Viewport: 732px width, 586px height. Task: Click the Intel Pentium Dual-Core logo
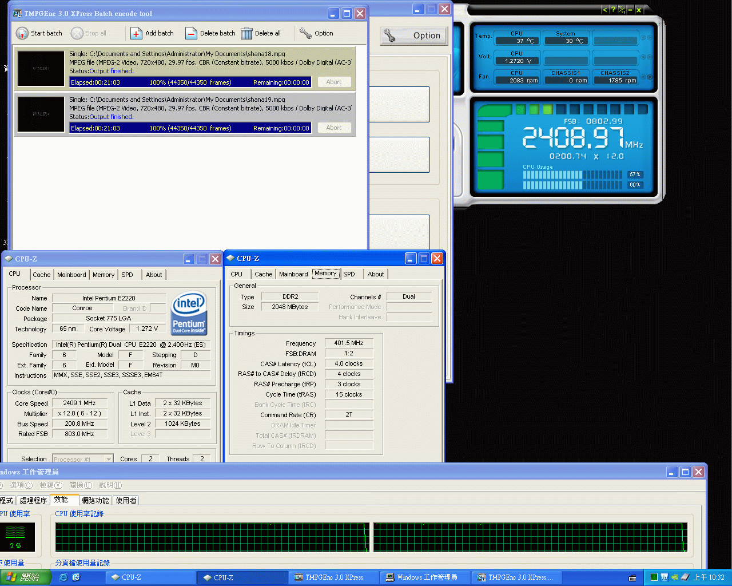(189, 313)
